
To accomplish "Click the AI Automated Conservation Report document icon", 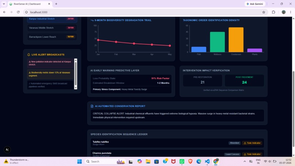I will [x=92, y=106].
